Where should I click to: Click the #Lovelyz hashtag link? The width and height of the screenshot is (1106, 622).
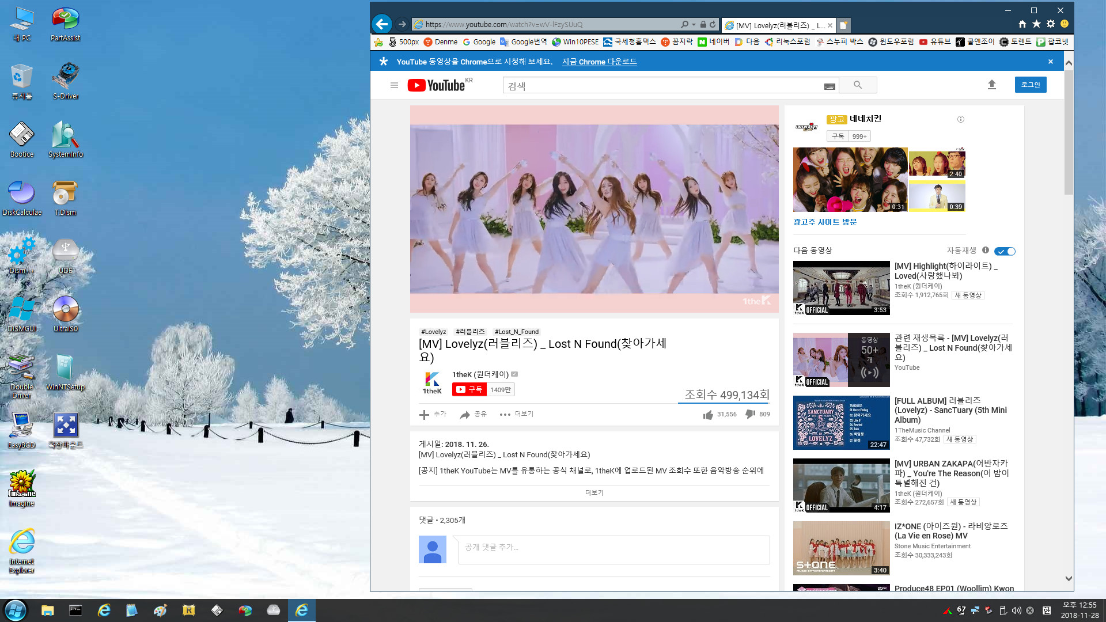pyautogui.click(x=433, y=332)
